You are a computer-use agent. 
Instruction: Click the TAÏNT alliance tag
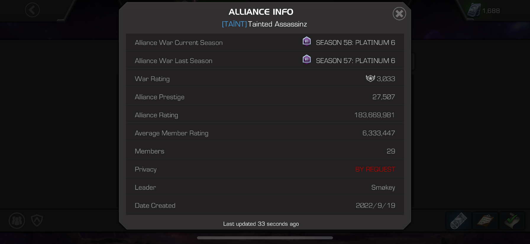click(x=234, y=24)
